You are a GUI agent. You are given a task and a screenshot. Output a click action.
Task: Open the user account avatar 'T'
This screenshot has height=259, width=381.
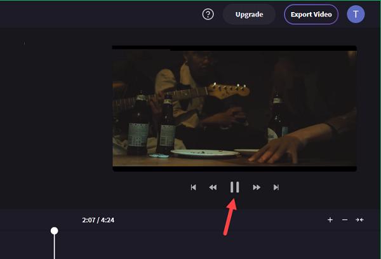tap(356, 14)
